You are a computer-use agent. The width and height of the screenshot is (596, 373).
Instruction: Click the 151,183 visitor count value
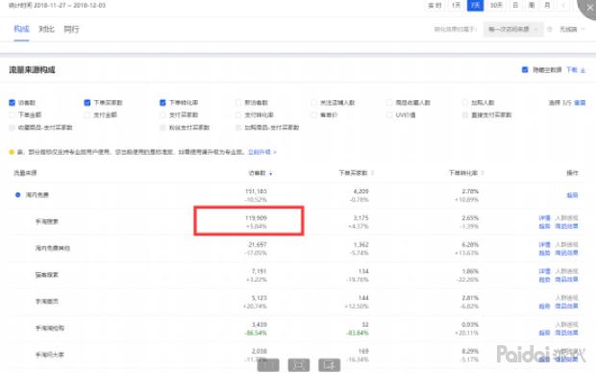click(256, 191)
